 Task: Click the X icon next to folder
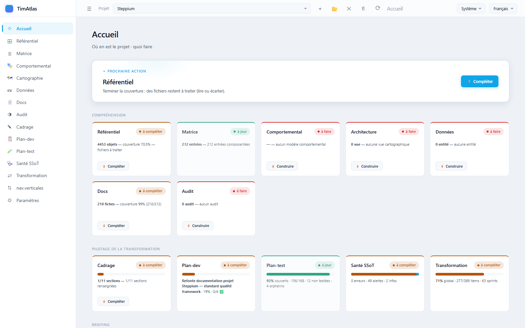click(x=349, y=9)
